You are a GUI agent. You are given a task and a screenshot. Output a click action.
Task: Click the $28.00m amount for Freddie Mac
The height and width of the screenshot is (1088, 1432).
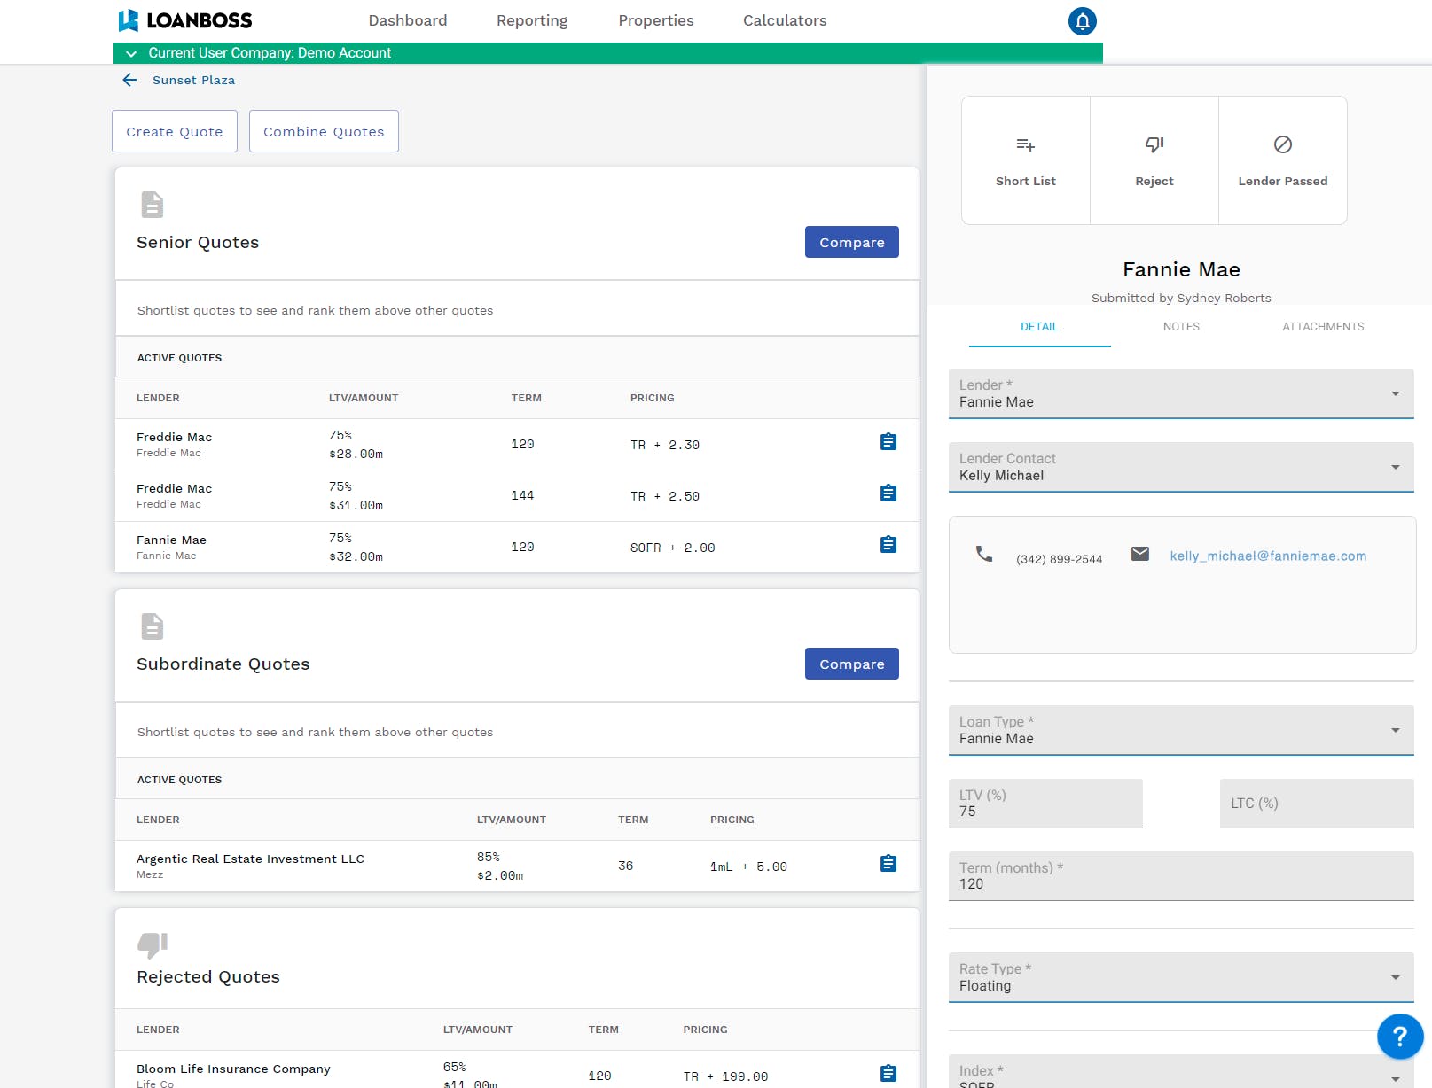[x=356, y=455]
